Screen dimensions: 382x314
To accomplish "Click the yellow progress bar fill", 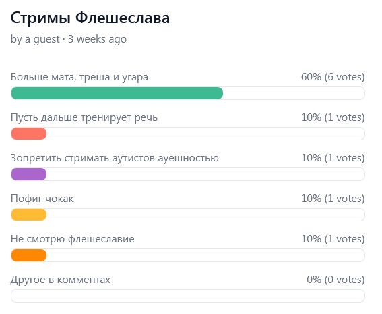I will pyautogui.click(x=29, y=215).
